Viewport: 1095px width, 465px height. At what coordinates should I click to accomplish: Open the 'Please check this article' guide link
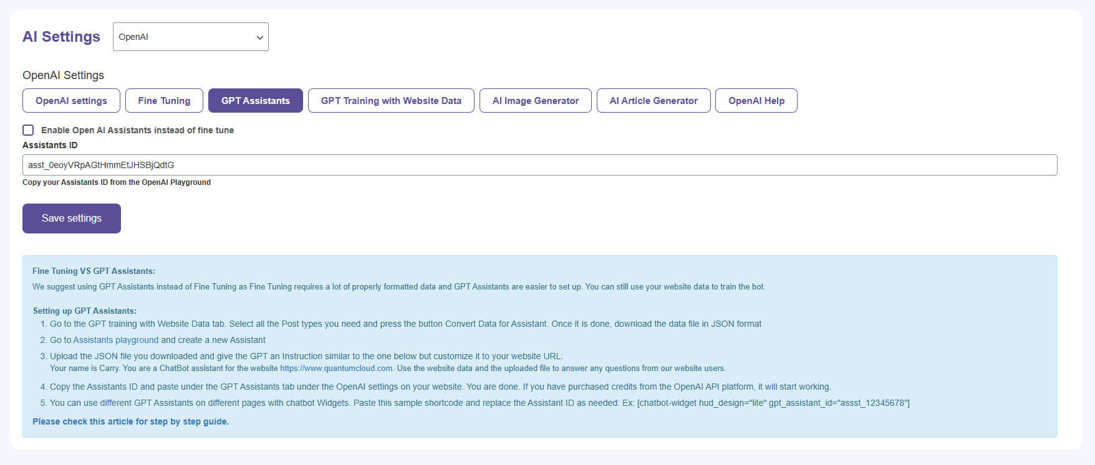130,421
